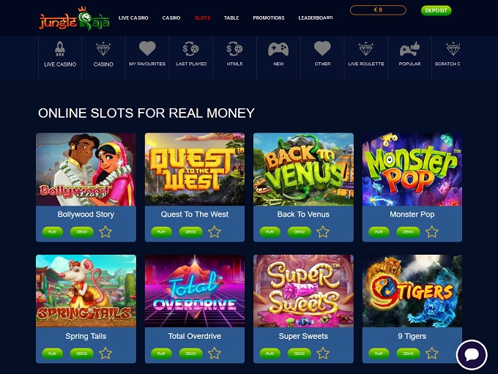498x374 pixels.
Task: Open the live chat bubble icon
Action: tap(472, 355)
